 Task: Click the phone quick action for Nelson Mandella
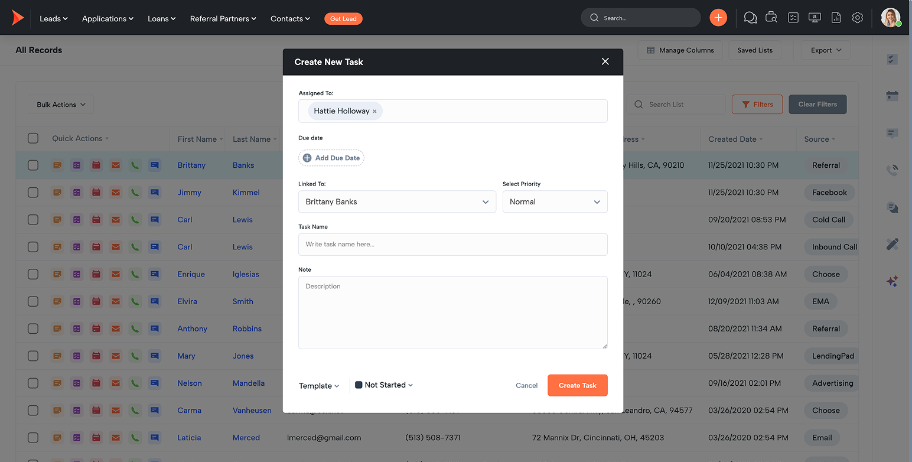click(135, 383)
